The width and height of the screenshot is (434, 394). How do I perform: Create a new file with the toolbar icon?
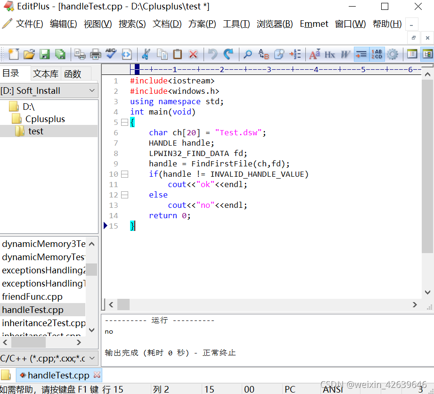pyautogui.click(x=13, y=54)
